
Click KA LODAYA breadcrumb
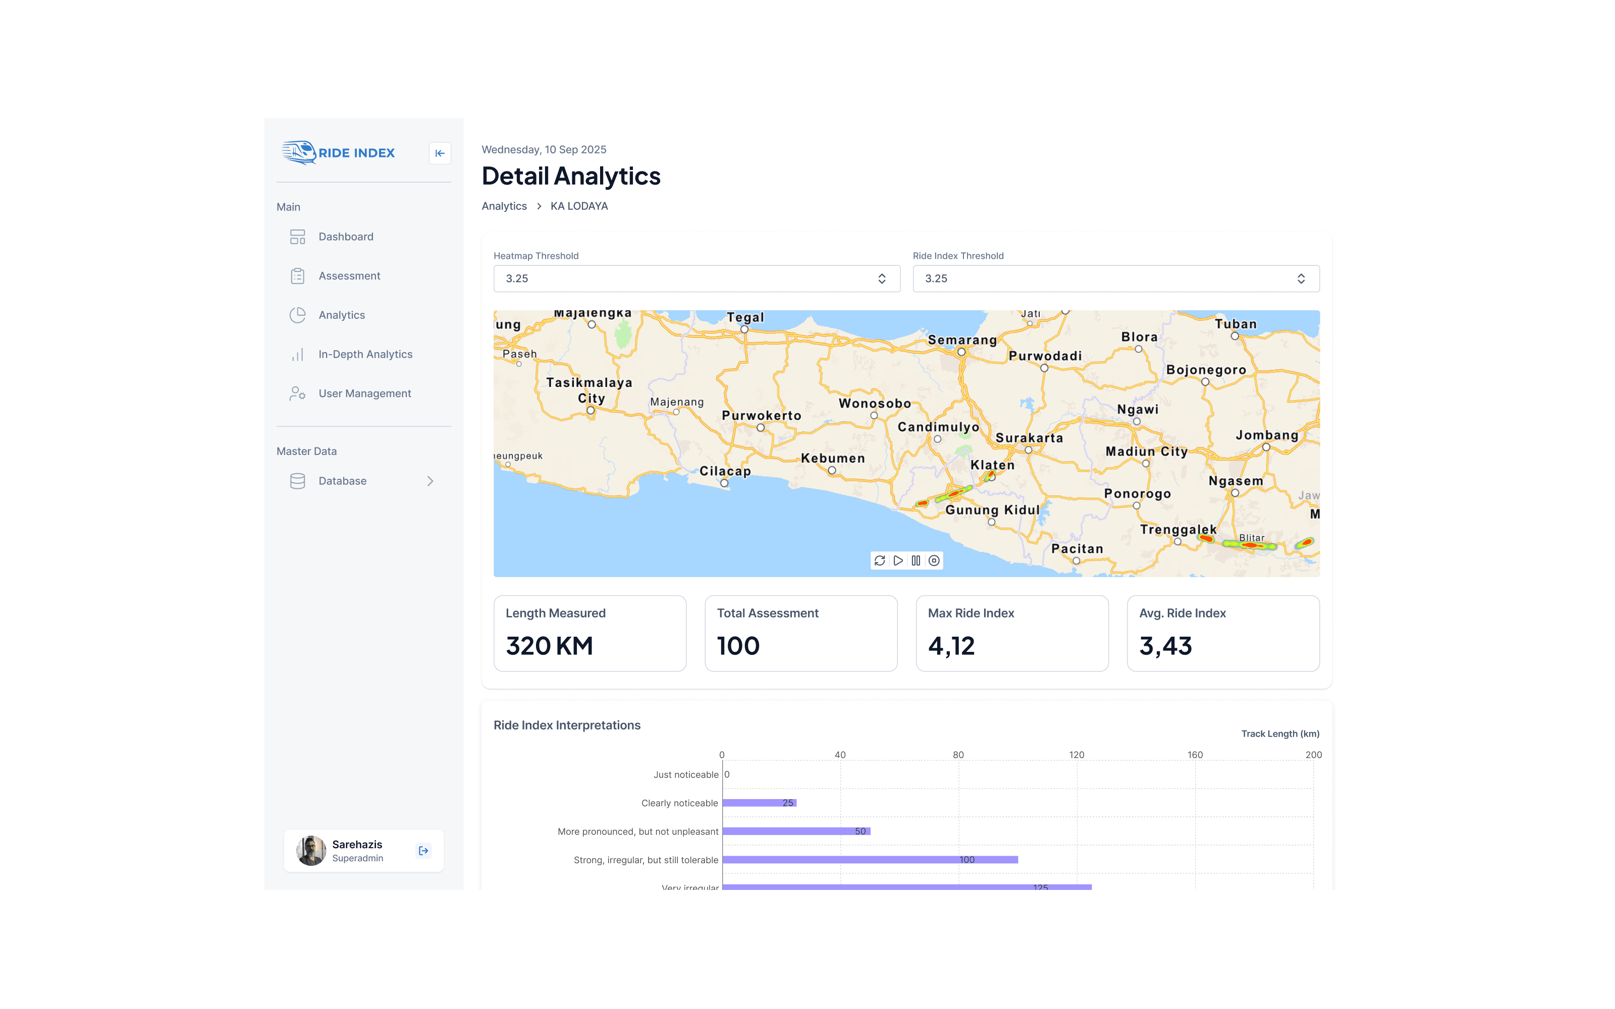[x=579, y=206]
